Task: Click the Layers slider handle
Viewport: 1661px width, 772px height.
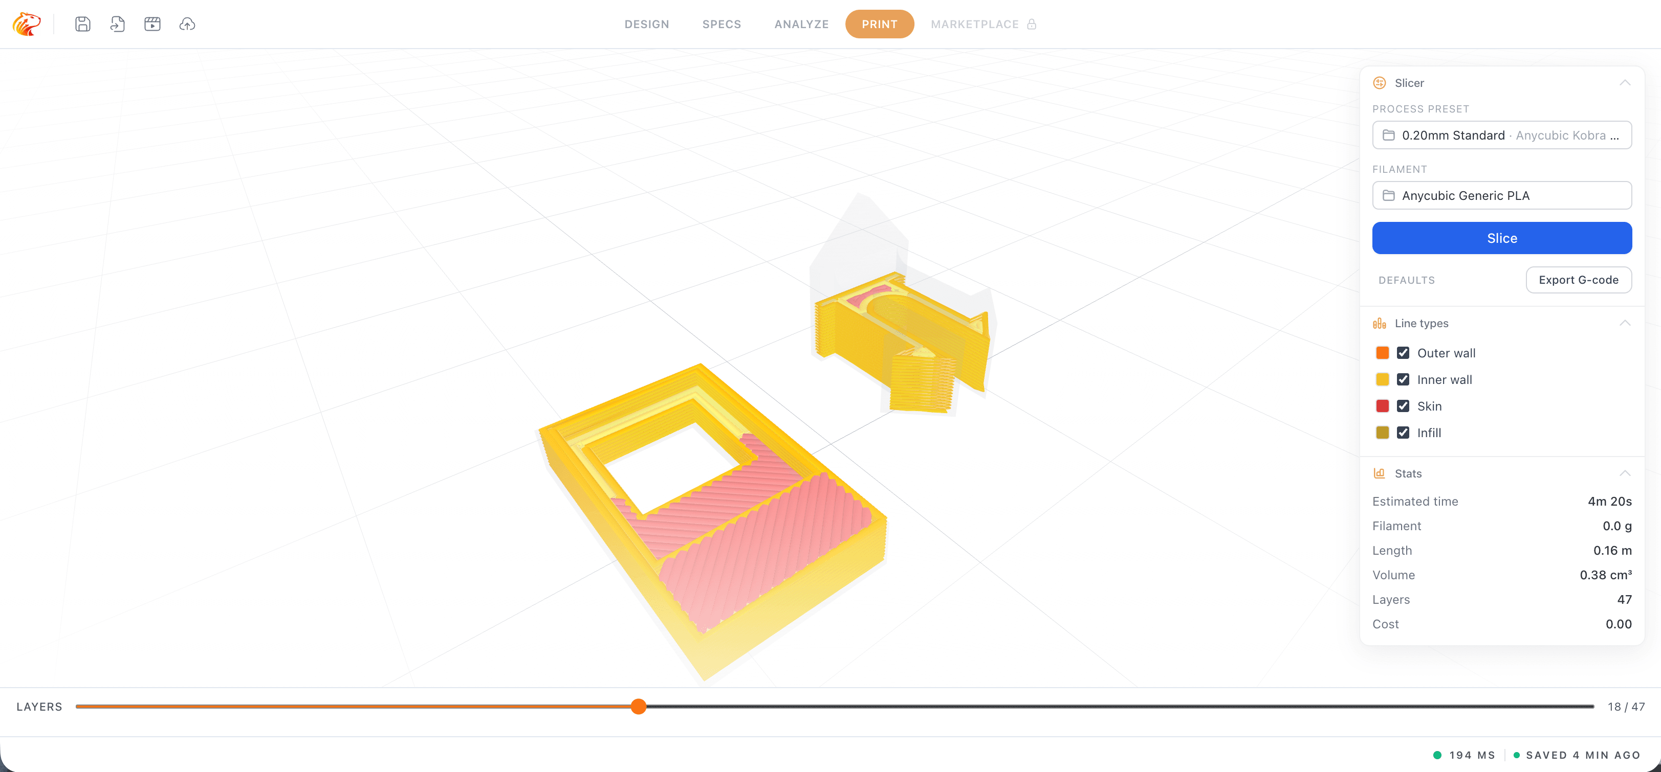Action: coord(638,706)
